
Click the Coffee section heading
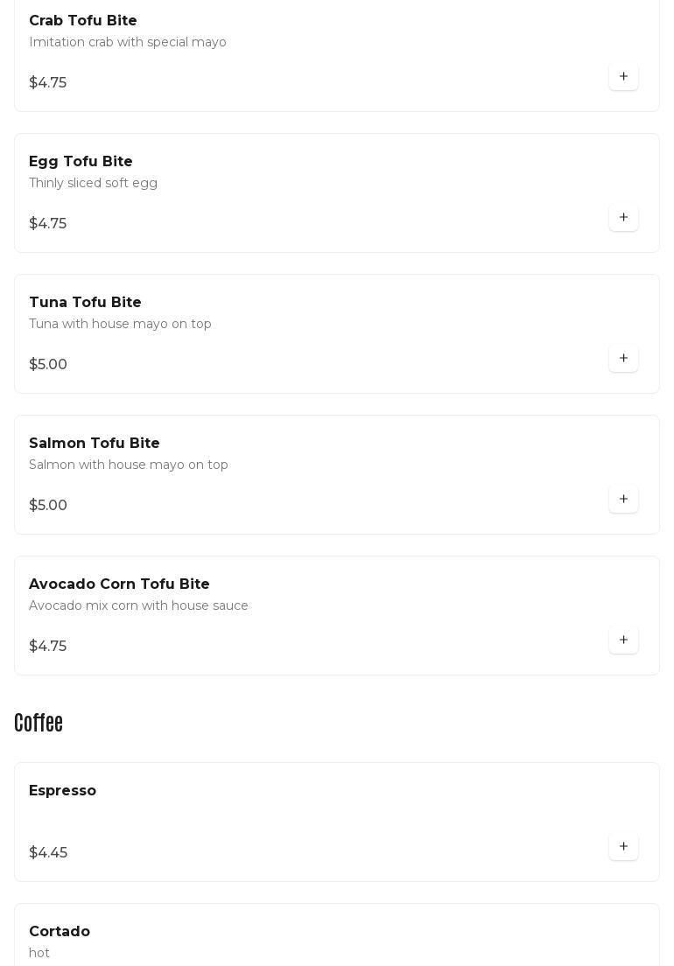[x=39, y=724]
